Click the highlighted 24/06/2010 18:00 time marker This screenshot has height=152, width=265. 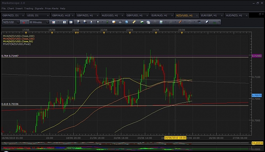click(x=175, y=138)
